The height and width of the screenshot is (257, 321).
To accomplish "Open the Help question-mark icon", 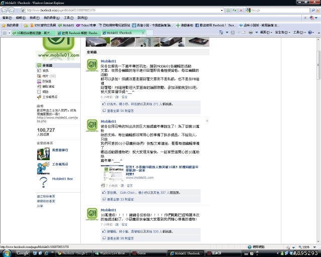I will [x=310, y=33].
